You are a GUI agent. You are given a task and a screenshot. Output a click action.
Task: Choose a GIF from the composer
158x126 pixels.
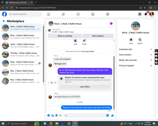60,116
